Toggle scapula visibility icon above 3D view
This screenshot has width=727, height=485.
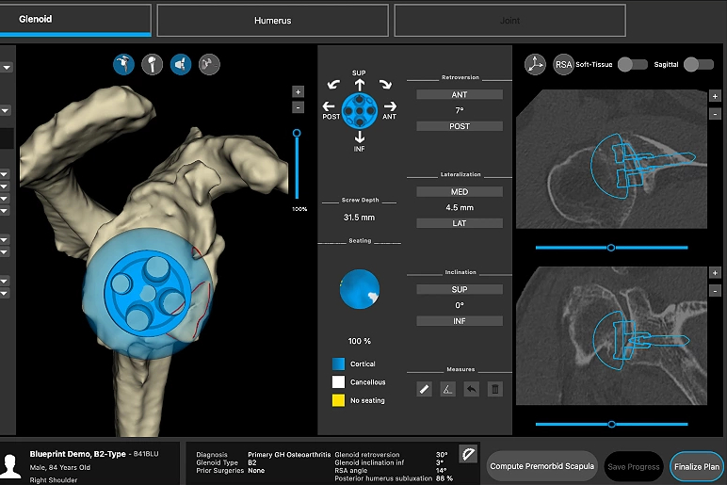coord(121,64)
